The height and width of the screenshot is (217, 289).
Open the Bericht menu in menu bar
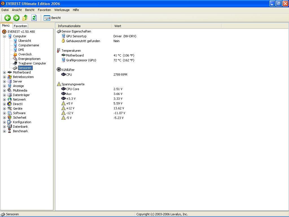pyautogui.click(x=30, y=10)
